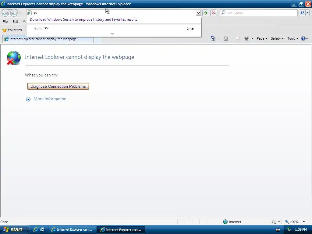Click the Help question mark icon

(x=303, y=38)
